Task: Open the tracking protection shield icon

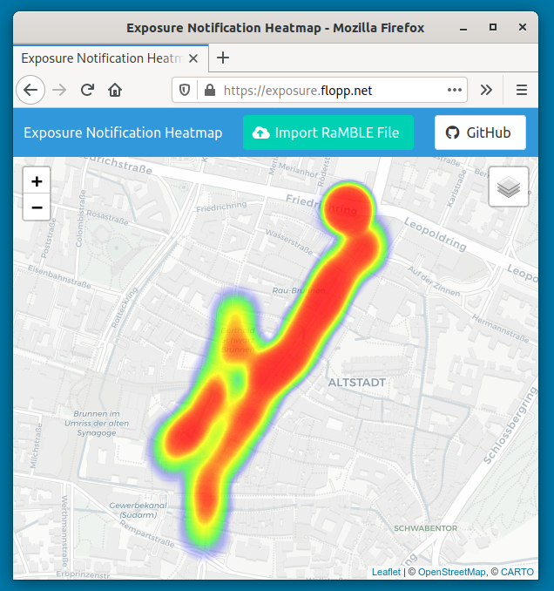Action: click(184, 90)
